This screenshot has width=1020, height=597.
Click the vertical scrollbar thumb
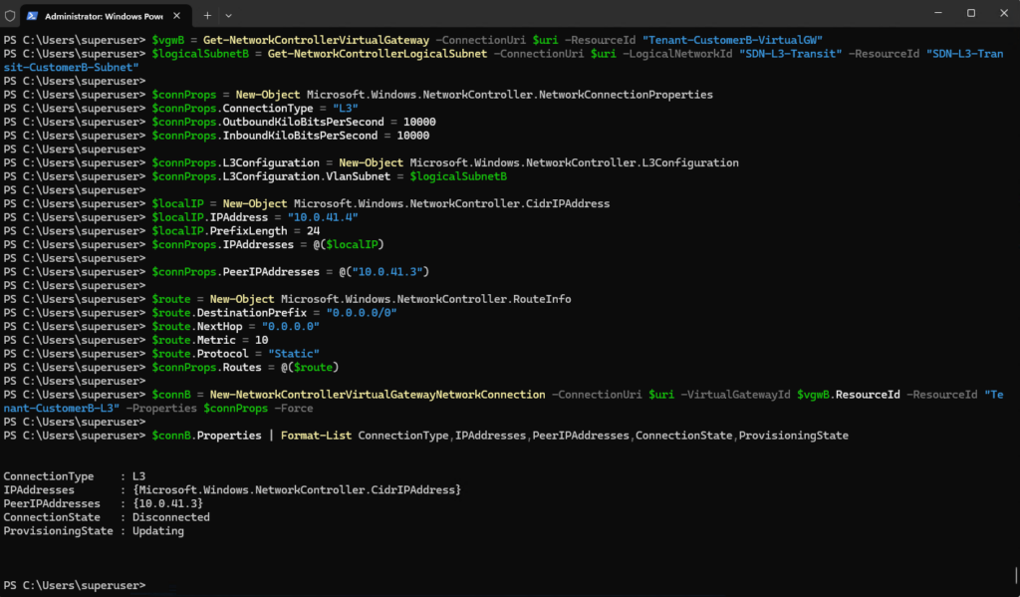pos(1016,575)
